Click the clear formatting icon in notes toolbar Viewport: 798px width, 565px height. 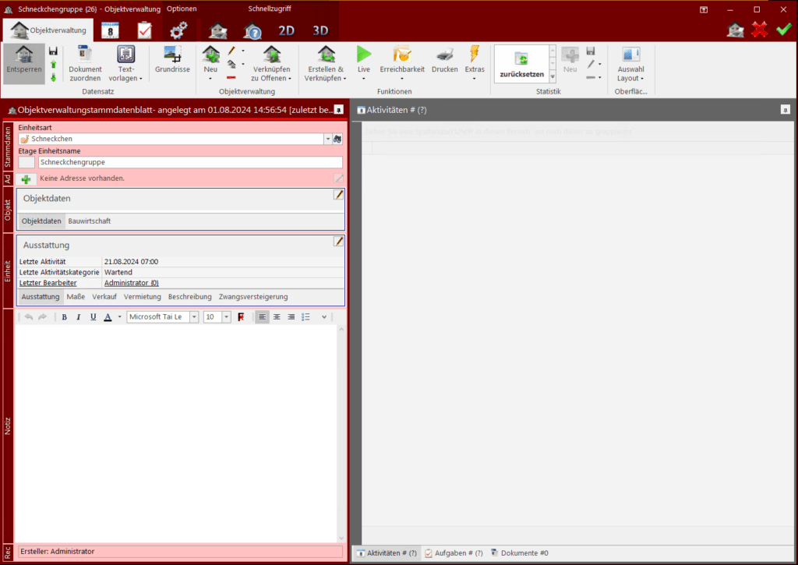[x=241, y=317]
